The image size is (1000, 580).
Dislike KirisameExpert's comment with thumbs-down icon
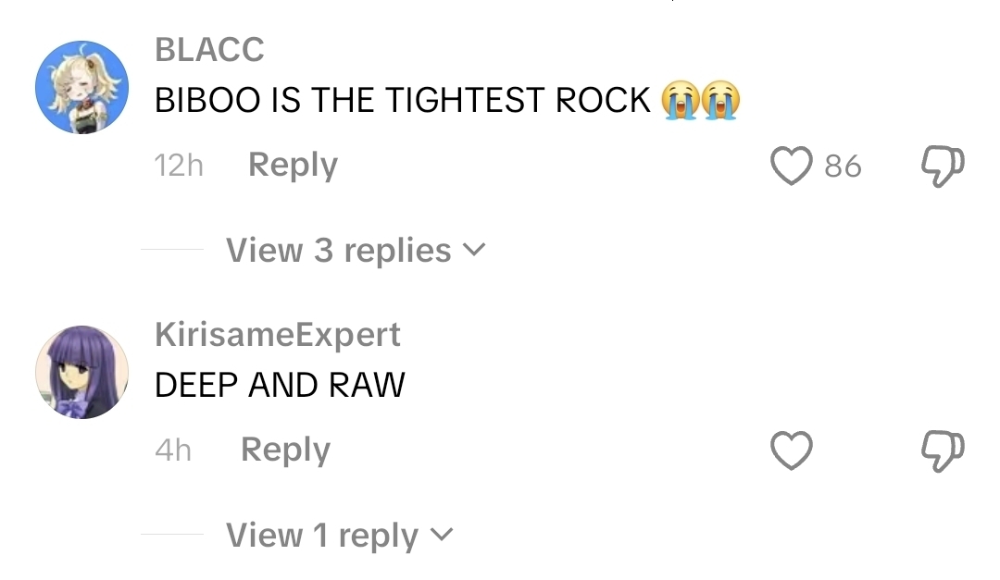coord(943,451)
